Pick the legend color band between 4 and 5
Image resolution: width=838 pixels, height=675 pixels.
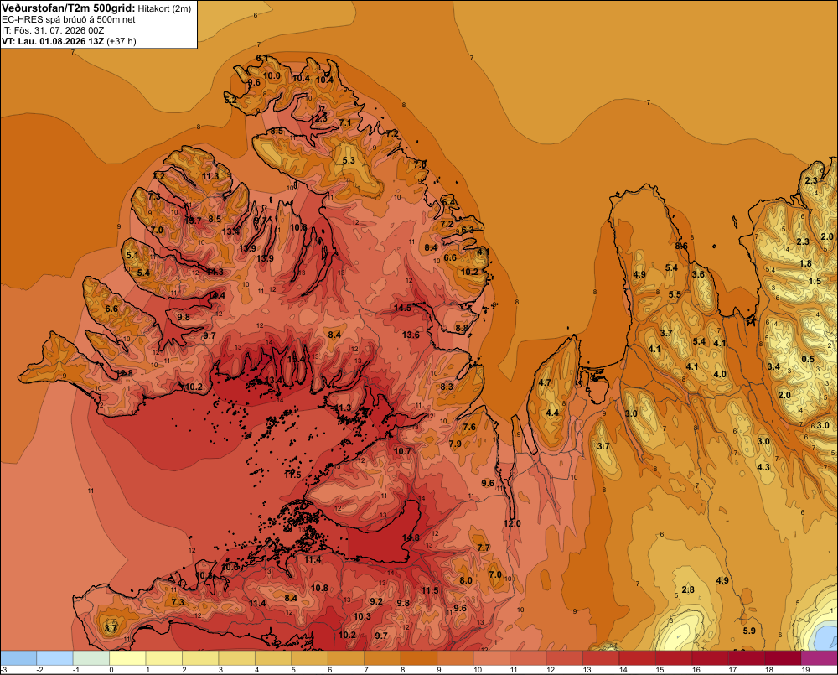point(273,658)
